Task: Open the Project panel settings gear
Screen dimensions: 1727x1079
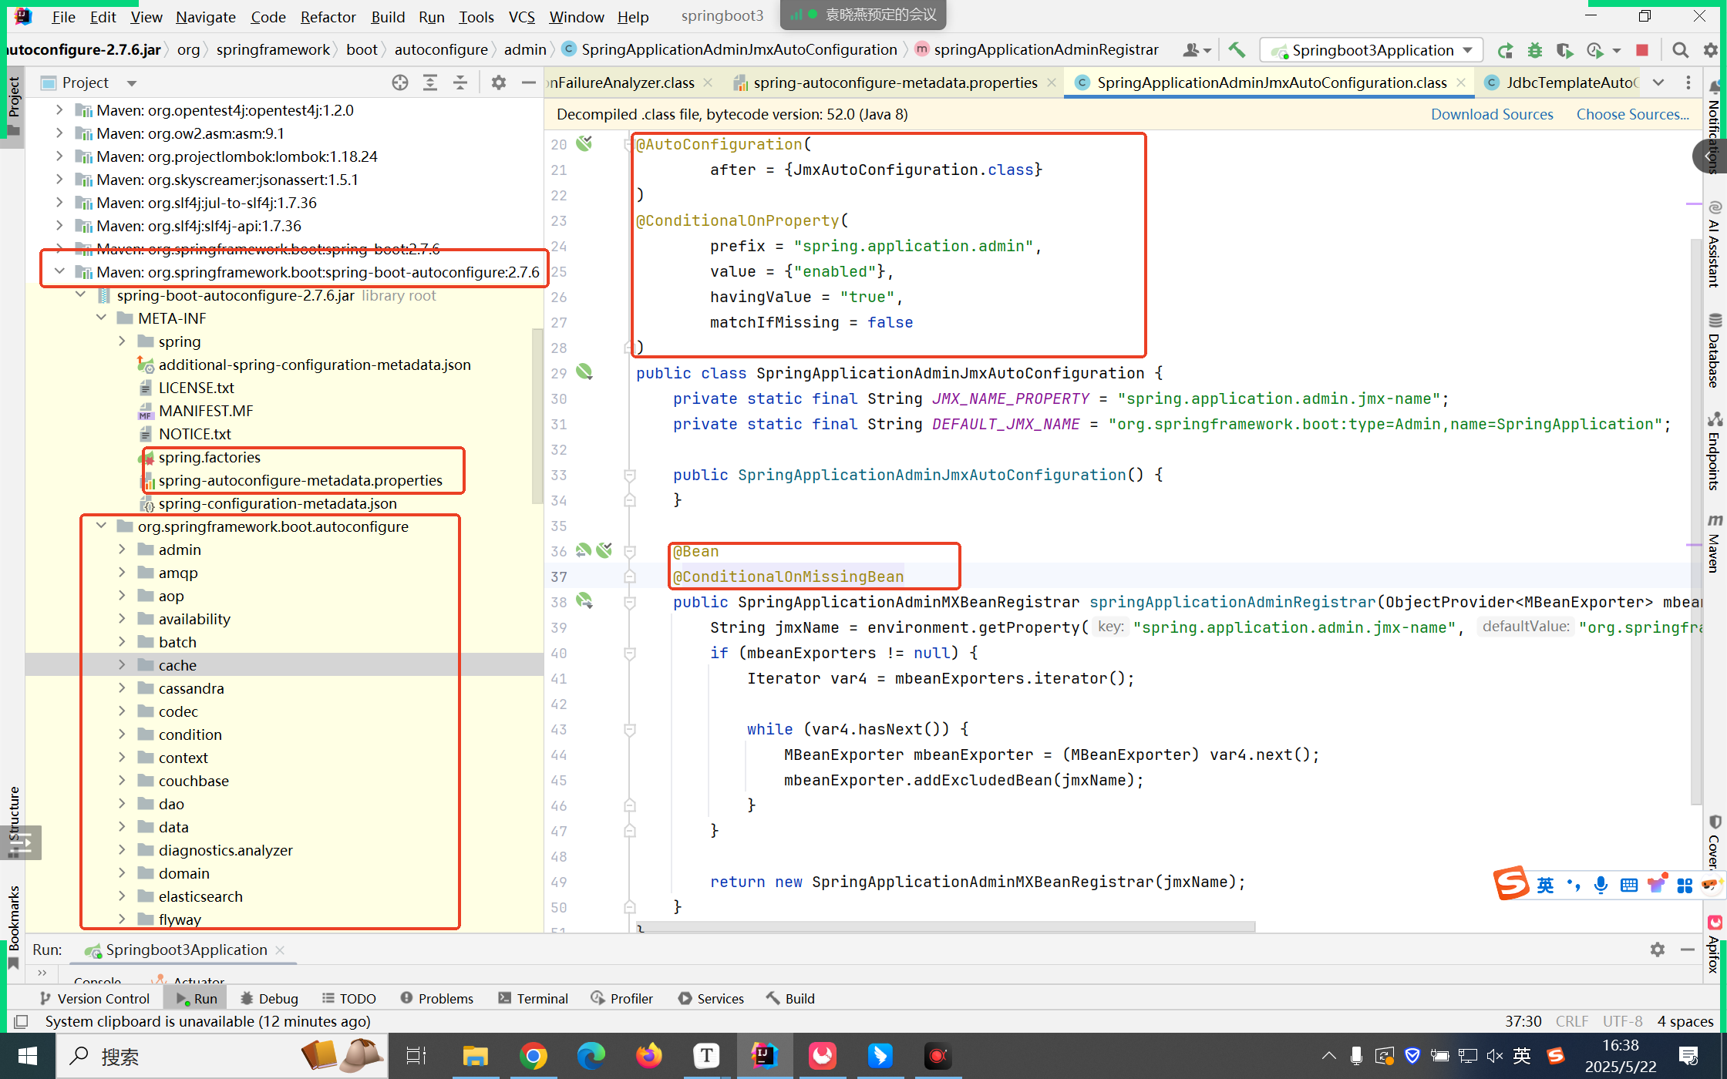Action: pos(499,82)
